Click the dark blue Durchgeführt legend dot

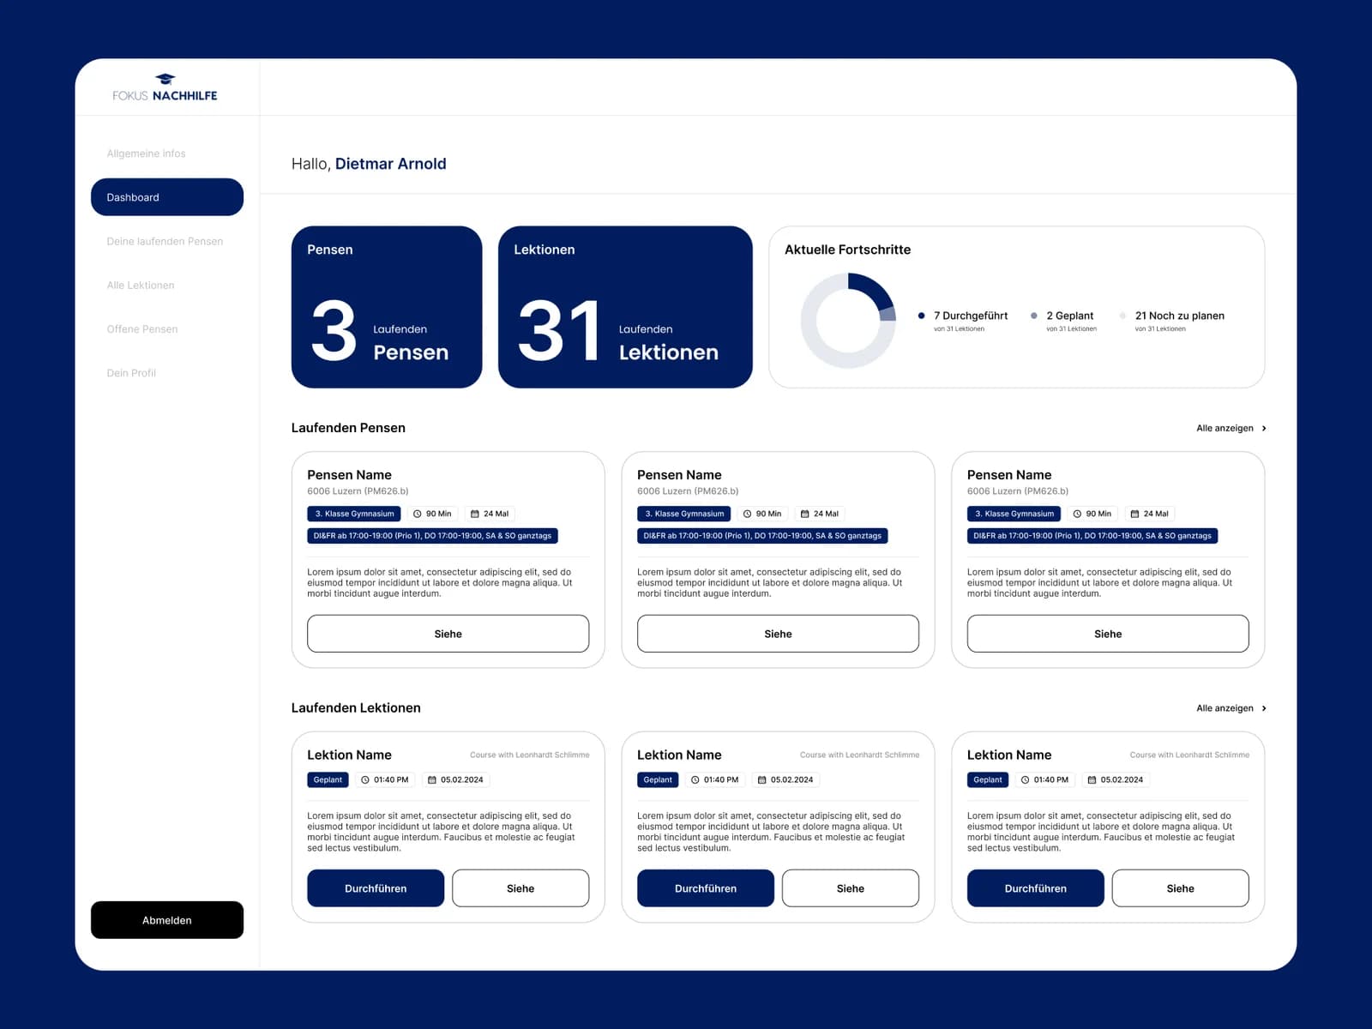[x=921, y=316]
